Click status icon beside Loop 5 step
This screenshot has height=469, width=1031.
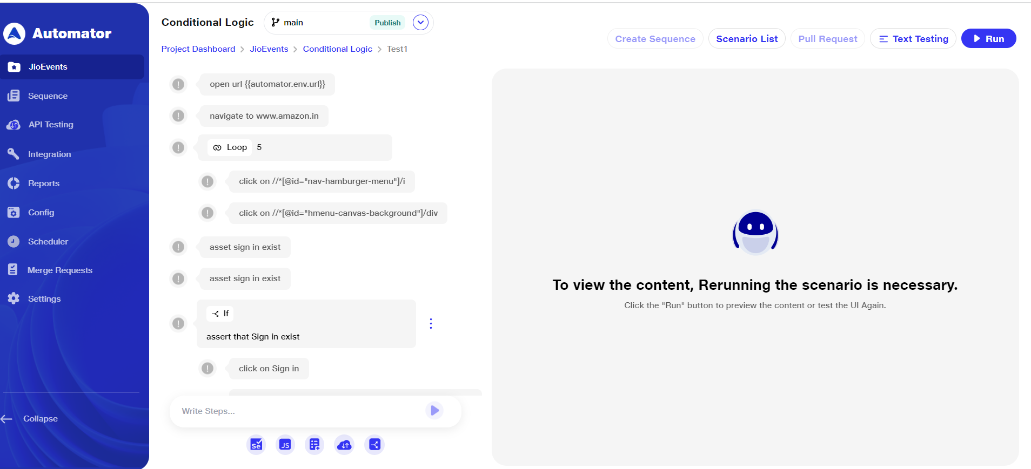point(178,147)
